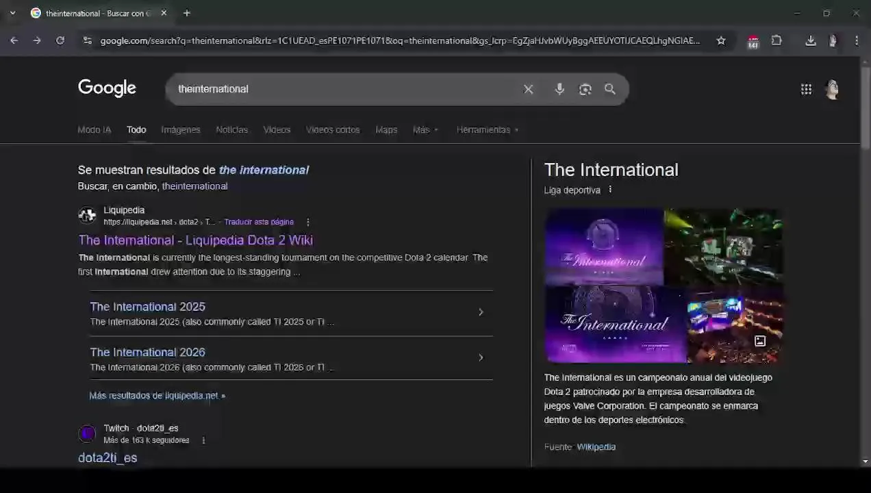
Task: Switch to Noticias tab
Action: (x=232, y=129)
